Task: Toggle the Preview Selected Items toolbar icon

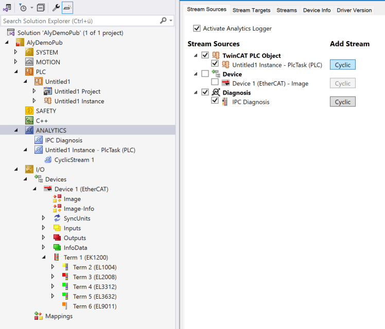Action: coord(67,8)
